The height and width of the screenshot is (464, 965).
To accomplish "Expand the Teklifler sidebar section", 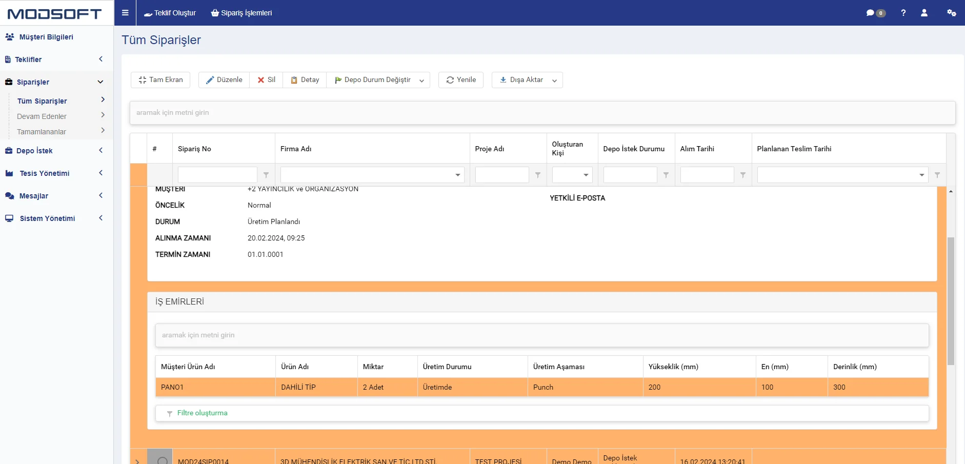I will (x=56, y=59).
